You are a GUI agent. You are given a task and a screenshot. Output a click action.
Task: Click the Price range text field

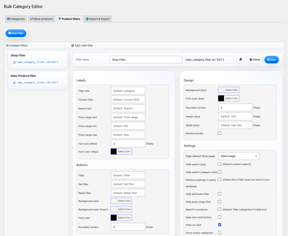pos(128,117)
